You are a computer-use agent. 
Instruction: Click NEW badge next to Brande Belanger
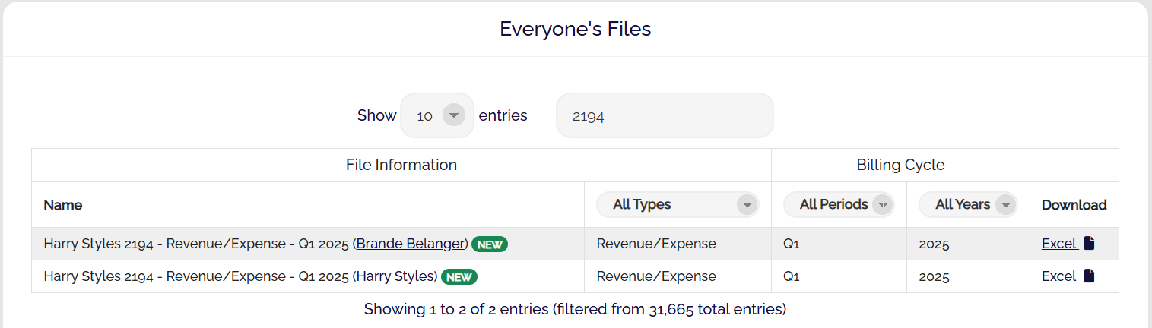coord(489,244)
